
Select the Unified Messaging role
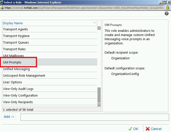click(50, 69)
